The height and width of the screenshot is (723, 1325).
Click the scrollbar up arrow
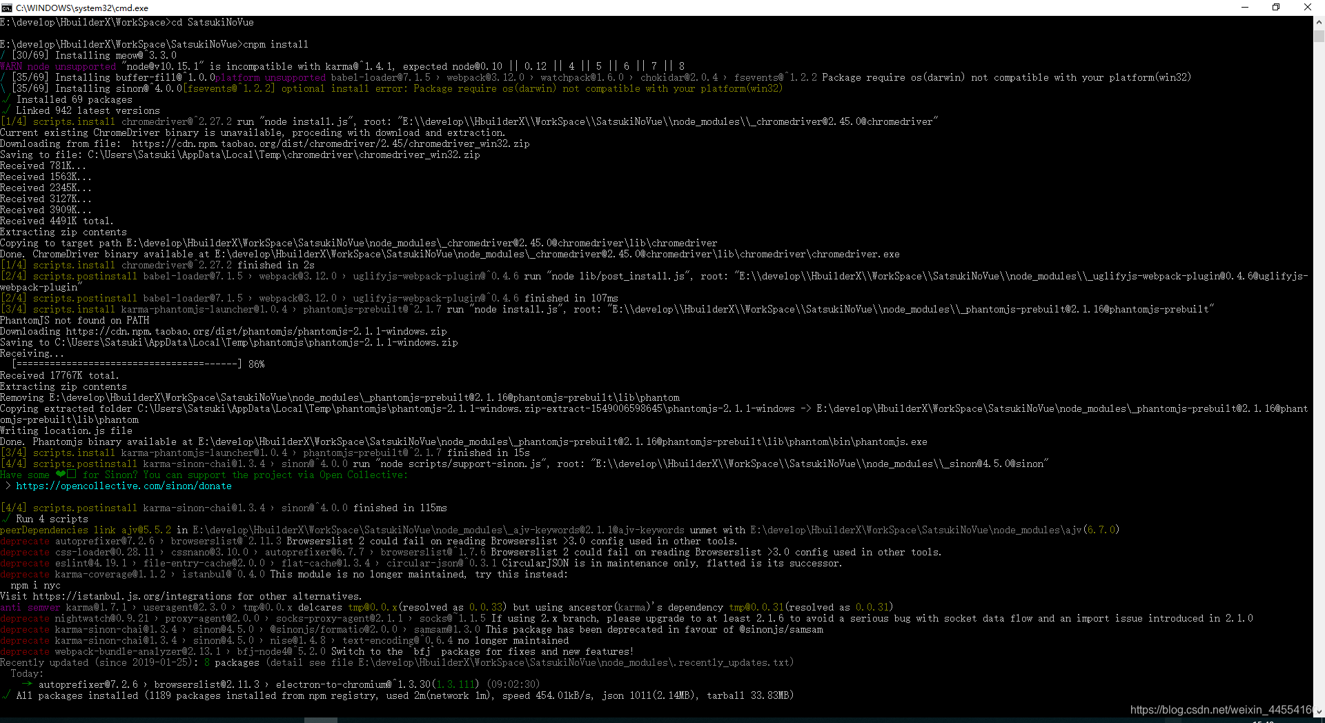click(x=1319, y=22)
